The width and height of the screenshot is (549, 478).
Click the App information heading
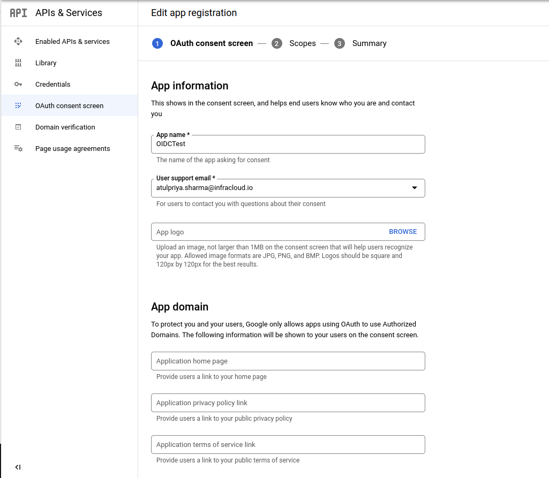(x=190, y=86)
